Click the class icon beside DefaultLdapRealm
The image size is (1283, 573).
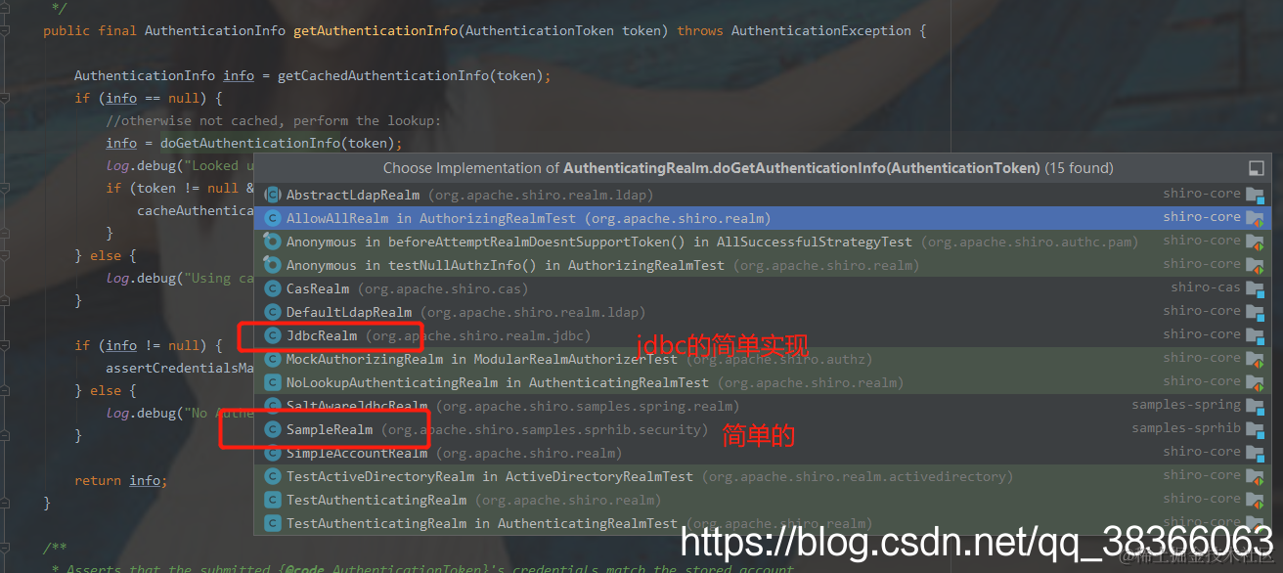tap(273, 312)
